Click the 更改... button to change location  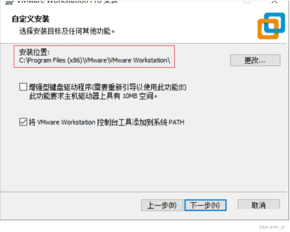click(255, 60)
